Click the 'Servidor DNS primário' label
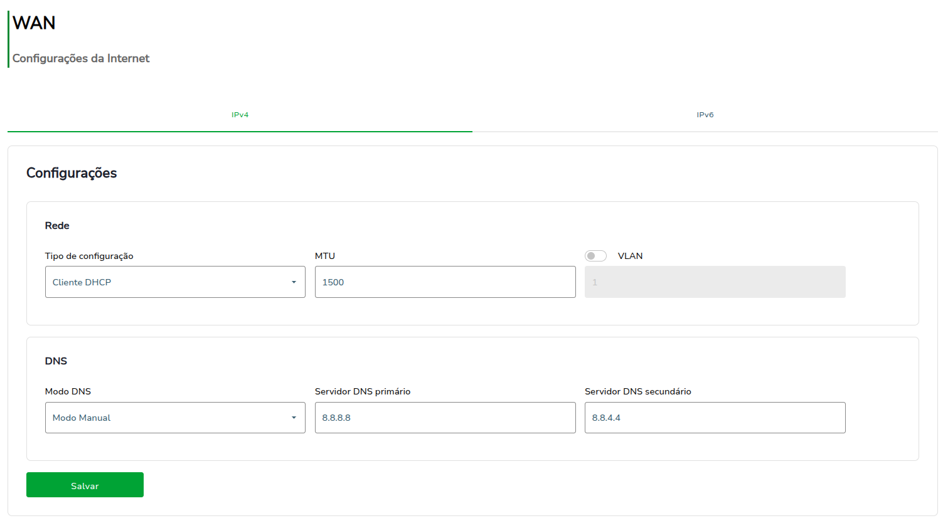 click(x=363, y=391)
